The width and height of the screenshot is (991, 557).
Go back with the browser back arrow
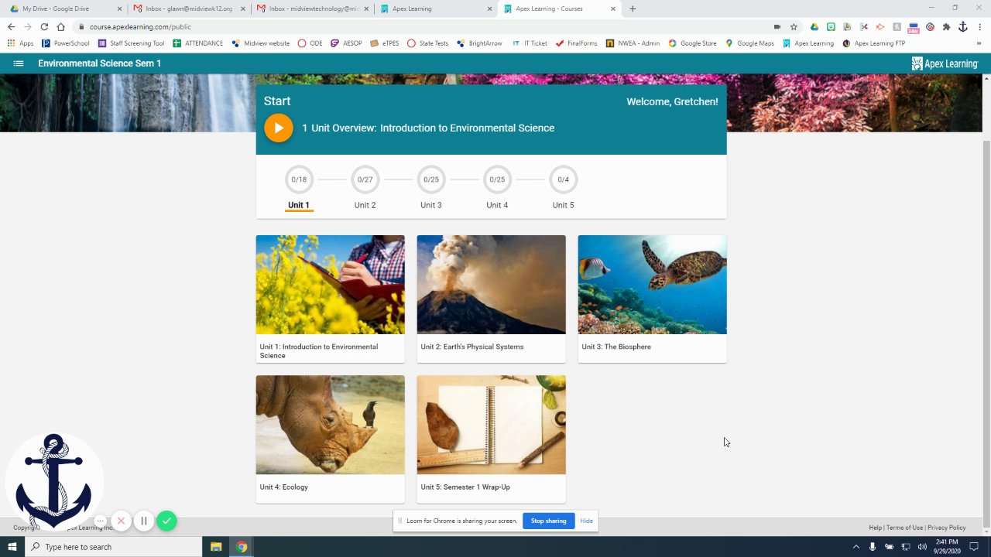tap(11, 26)
